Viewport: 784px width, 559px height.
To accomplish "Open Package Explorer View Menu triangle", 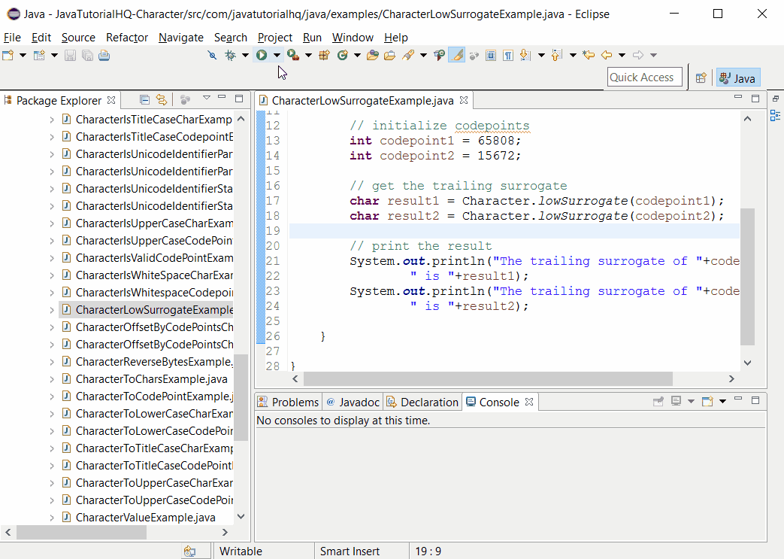I will [x=206, y=98].
